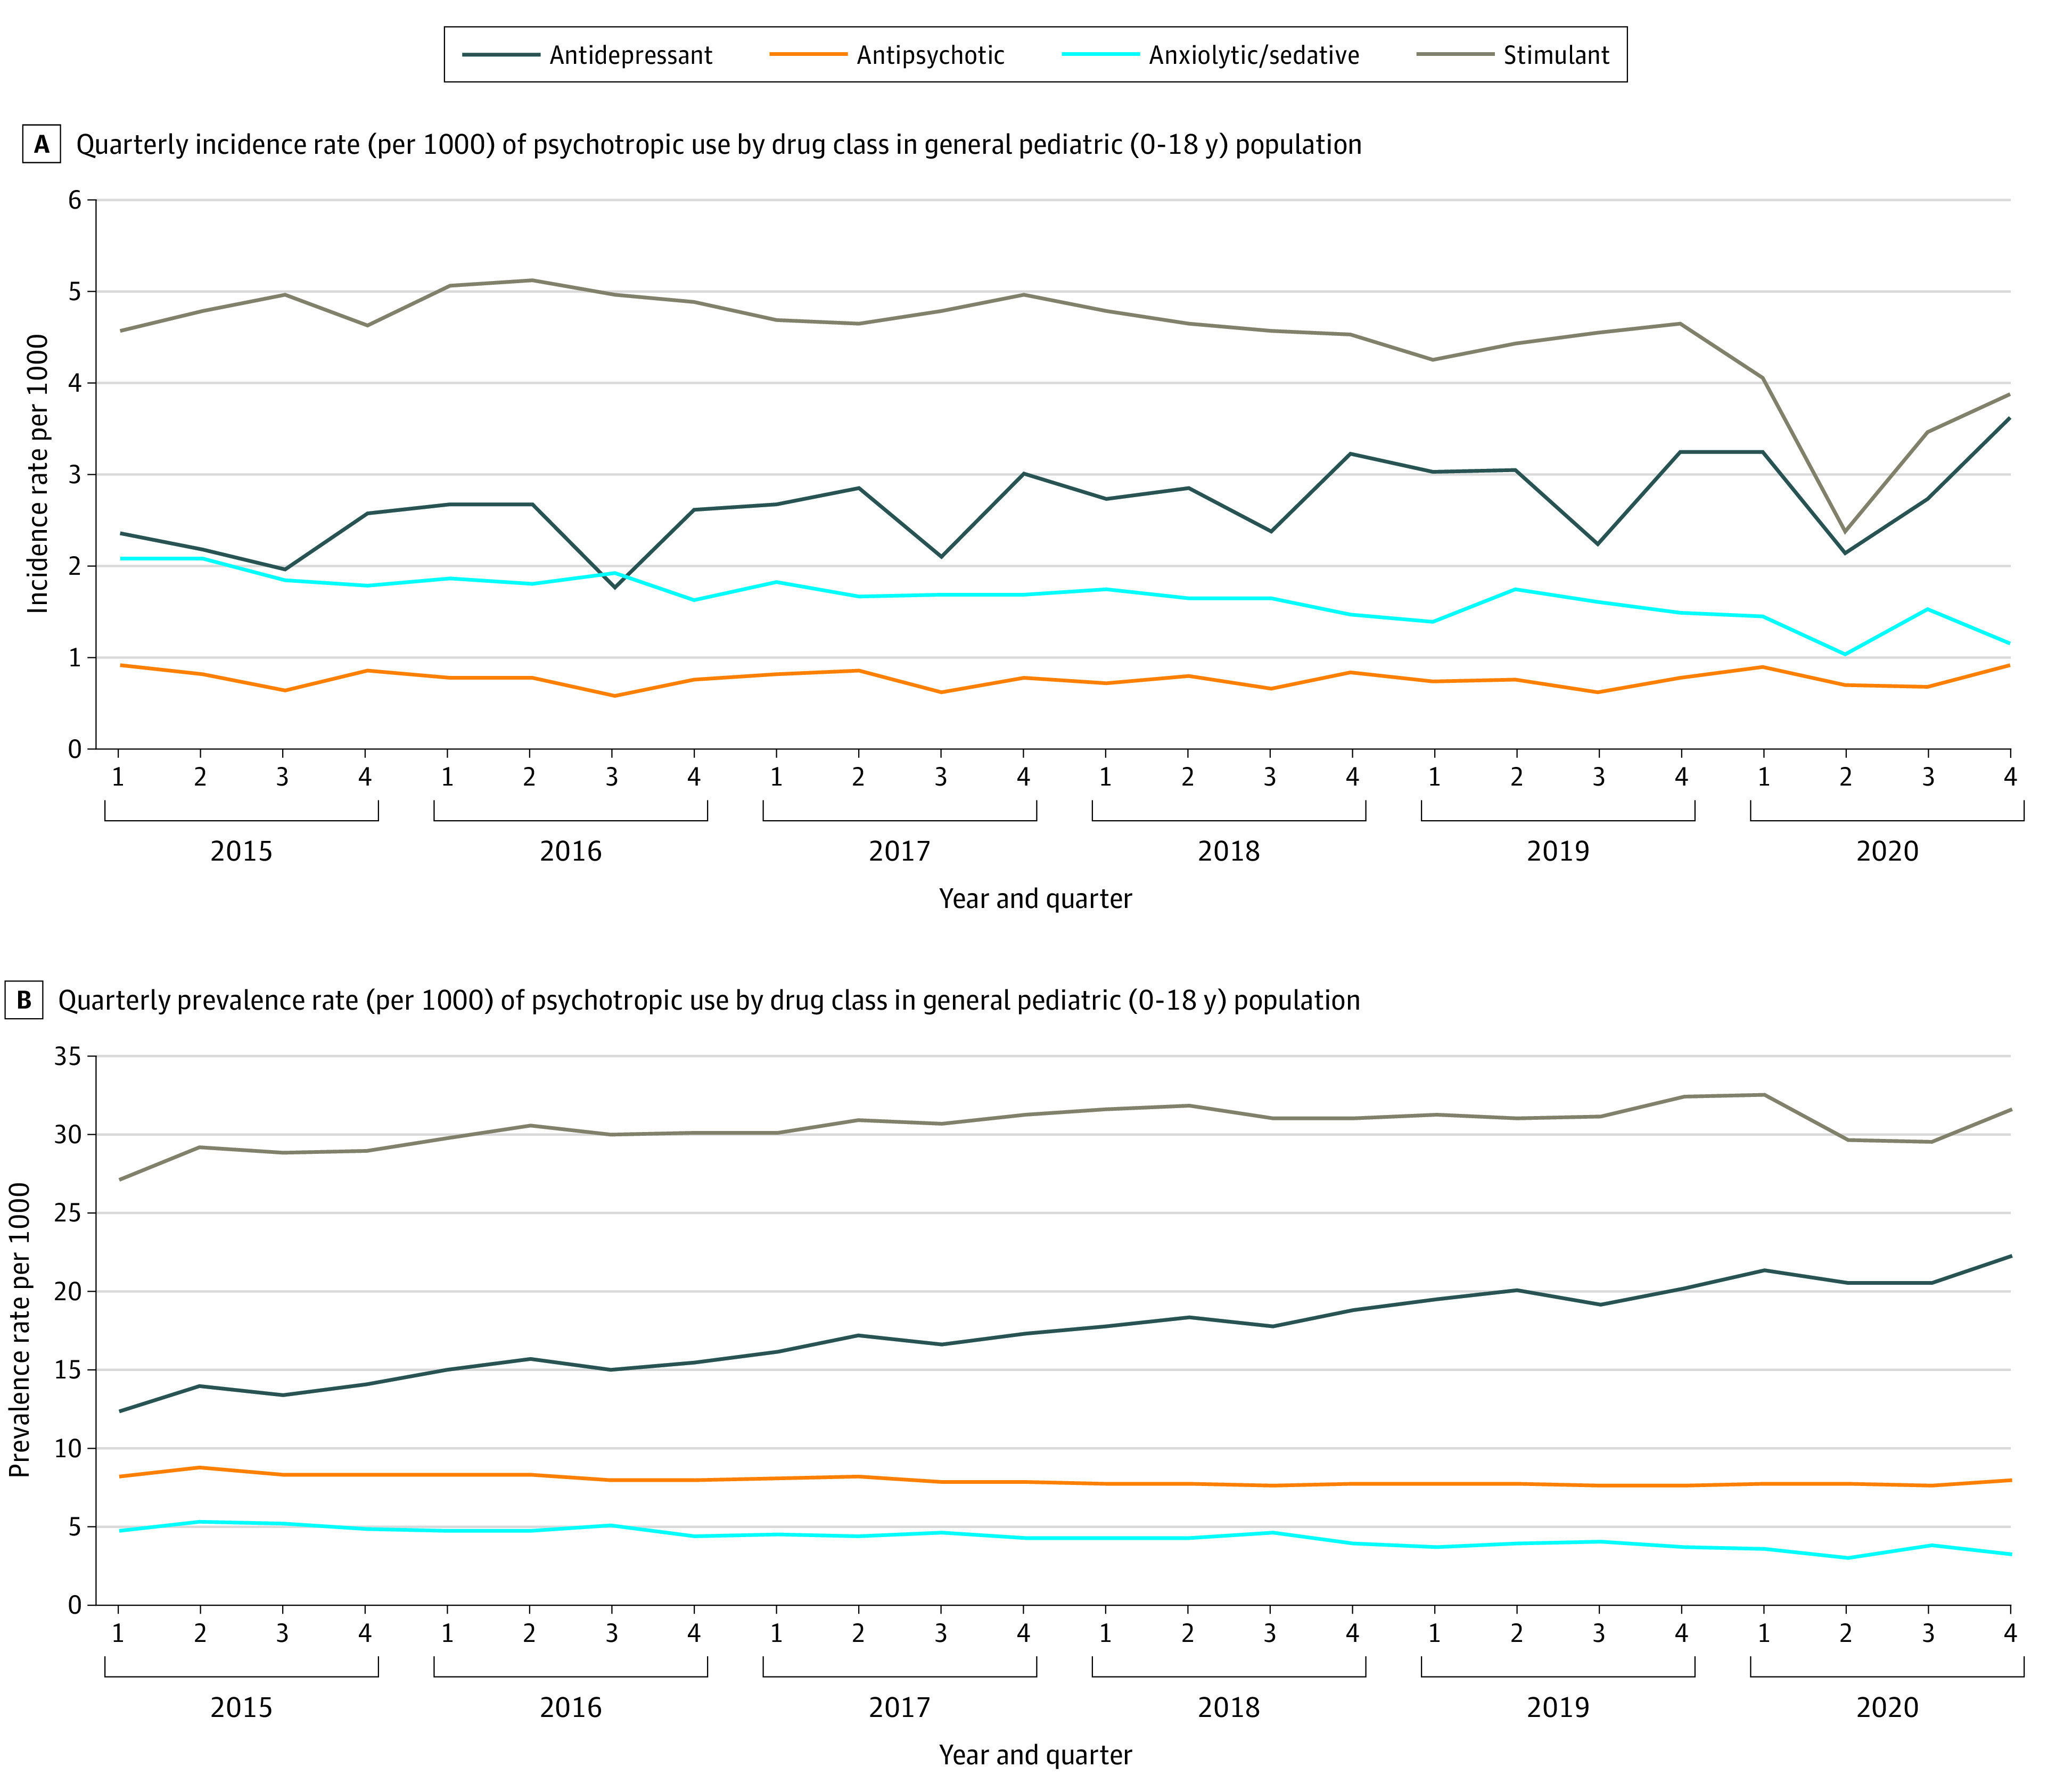Image resolution: width=2072 pixels, height=1792 pixels.
Task: Select the gray Stimulant legend line swatch
Action: (x=1456, y=55)
